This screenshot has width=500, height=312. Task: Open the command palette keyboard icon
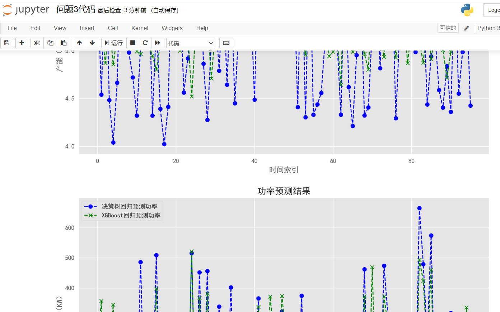pyautogui.click(x=226, y=43)
